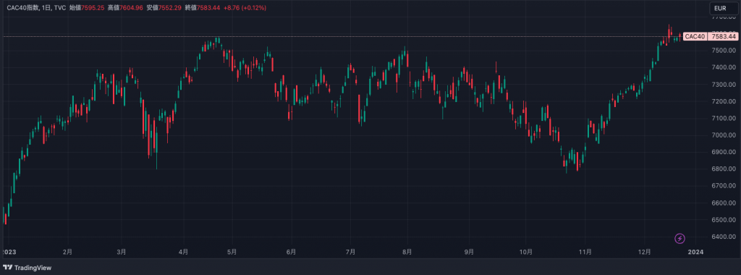741x275 pixels.
Task: Click the 7500.00 price axis label
Action: point(724,51)
